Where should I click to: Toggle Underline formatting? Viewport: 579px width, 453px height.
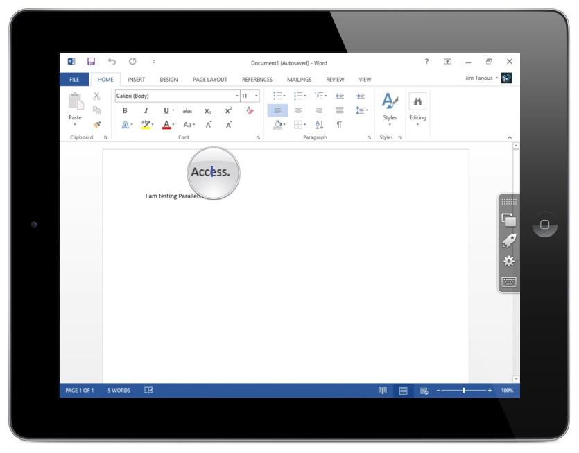pos(166,110)
